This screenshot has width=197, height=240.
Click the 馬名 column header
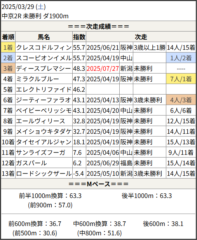click(x=44, y=37)
